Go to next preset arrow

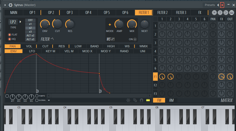[222, 5]
